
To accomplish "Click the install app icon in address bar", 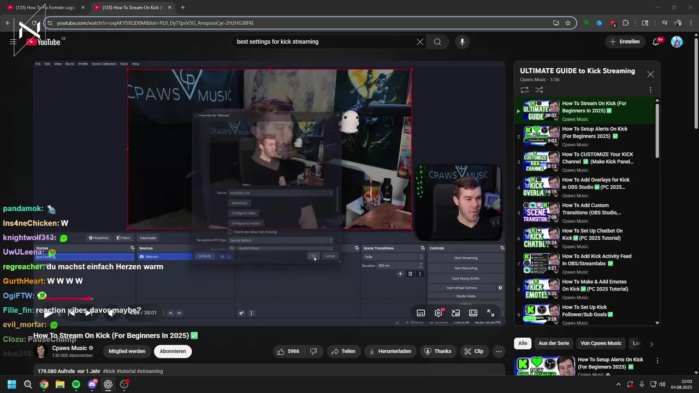I will pyautogui.click(x=556, y=23).
